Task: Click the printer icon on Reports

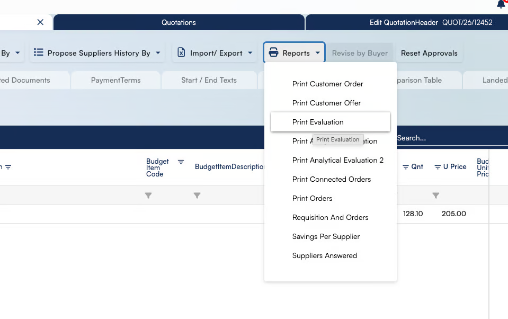Action: 273,53
